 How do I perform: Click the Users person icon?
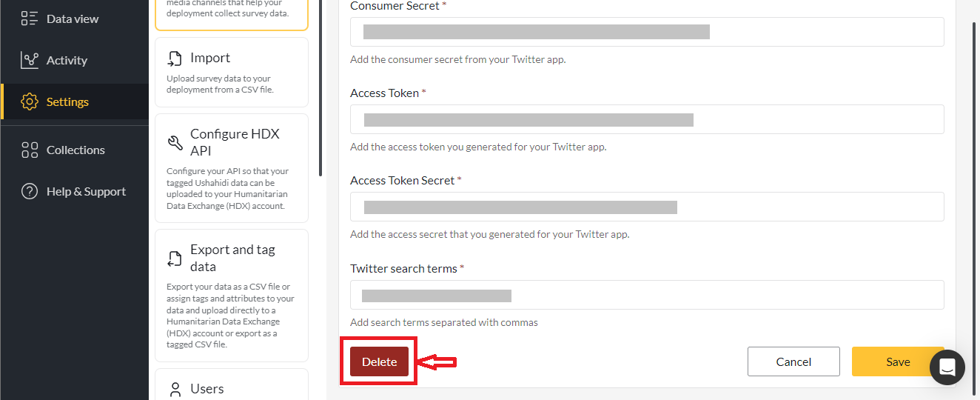click(x=175, y=389)
